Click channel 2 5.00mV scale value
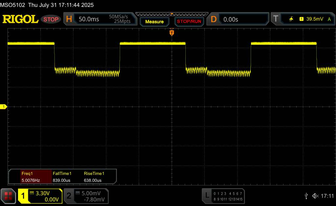 pyautogui.click(x=91, y=193)
